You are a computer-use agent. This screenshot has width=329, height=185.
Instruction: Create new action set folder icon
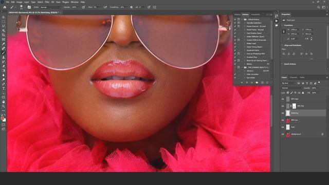[257, 83]
